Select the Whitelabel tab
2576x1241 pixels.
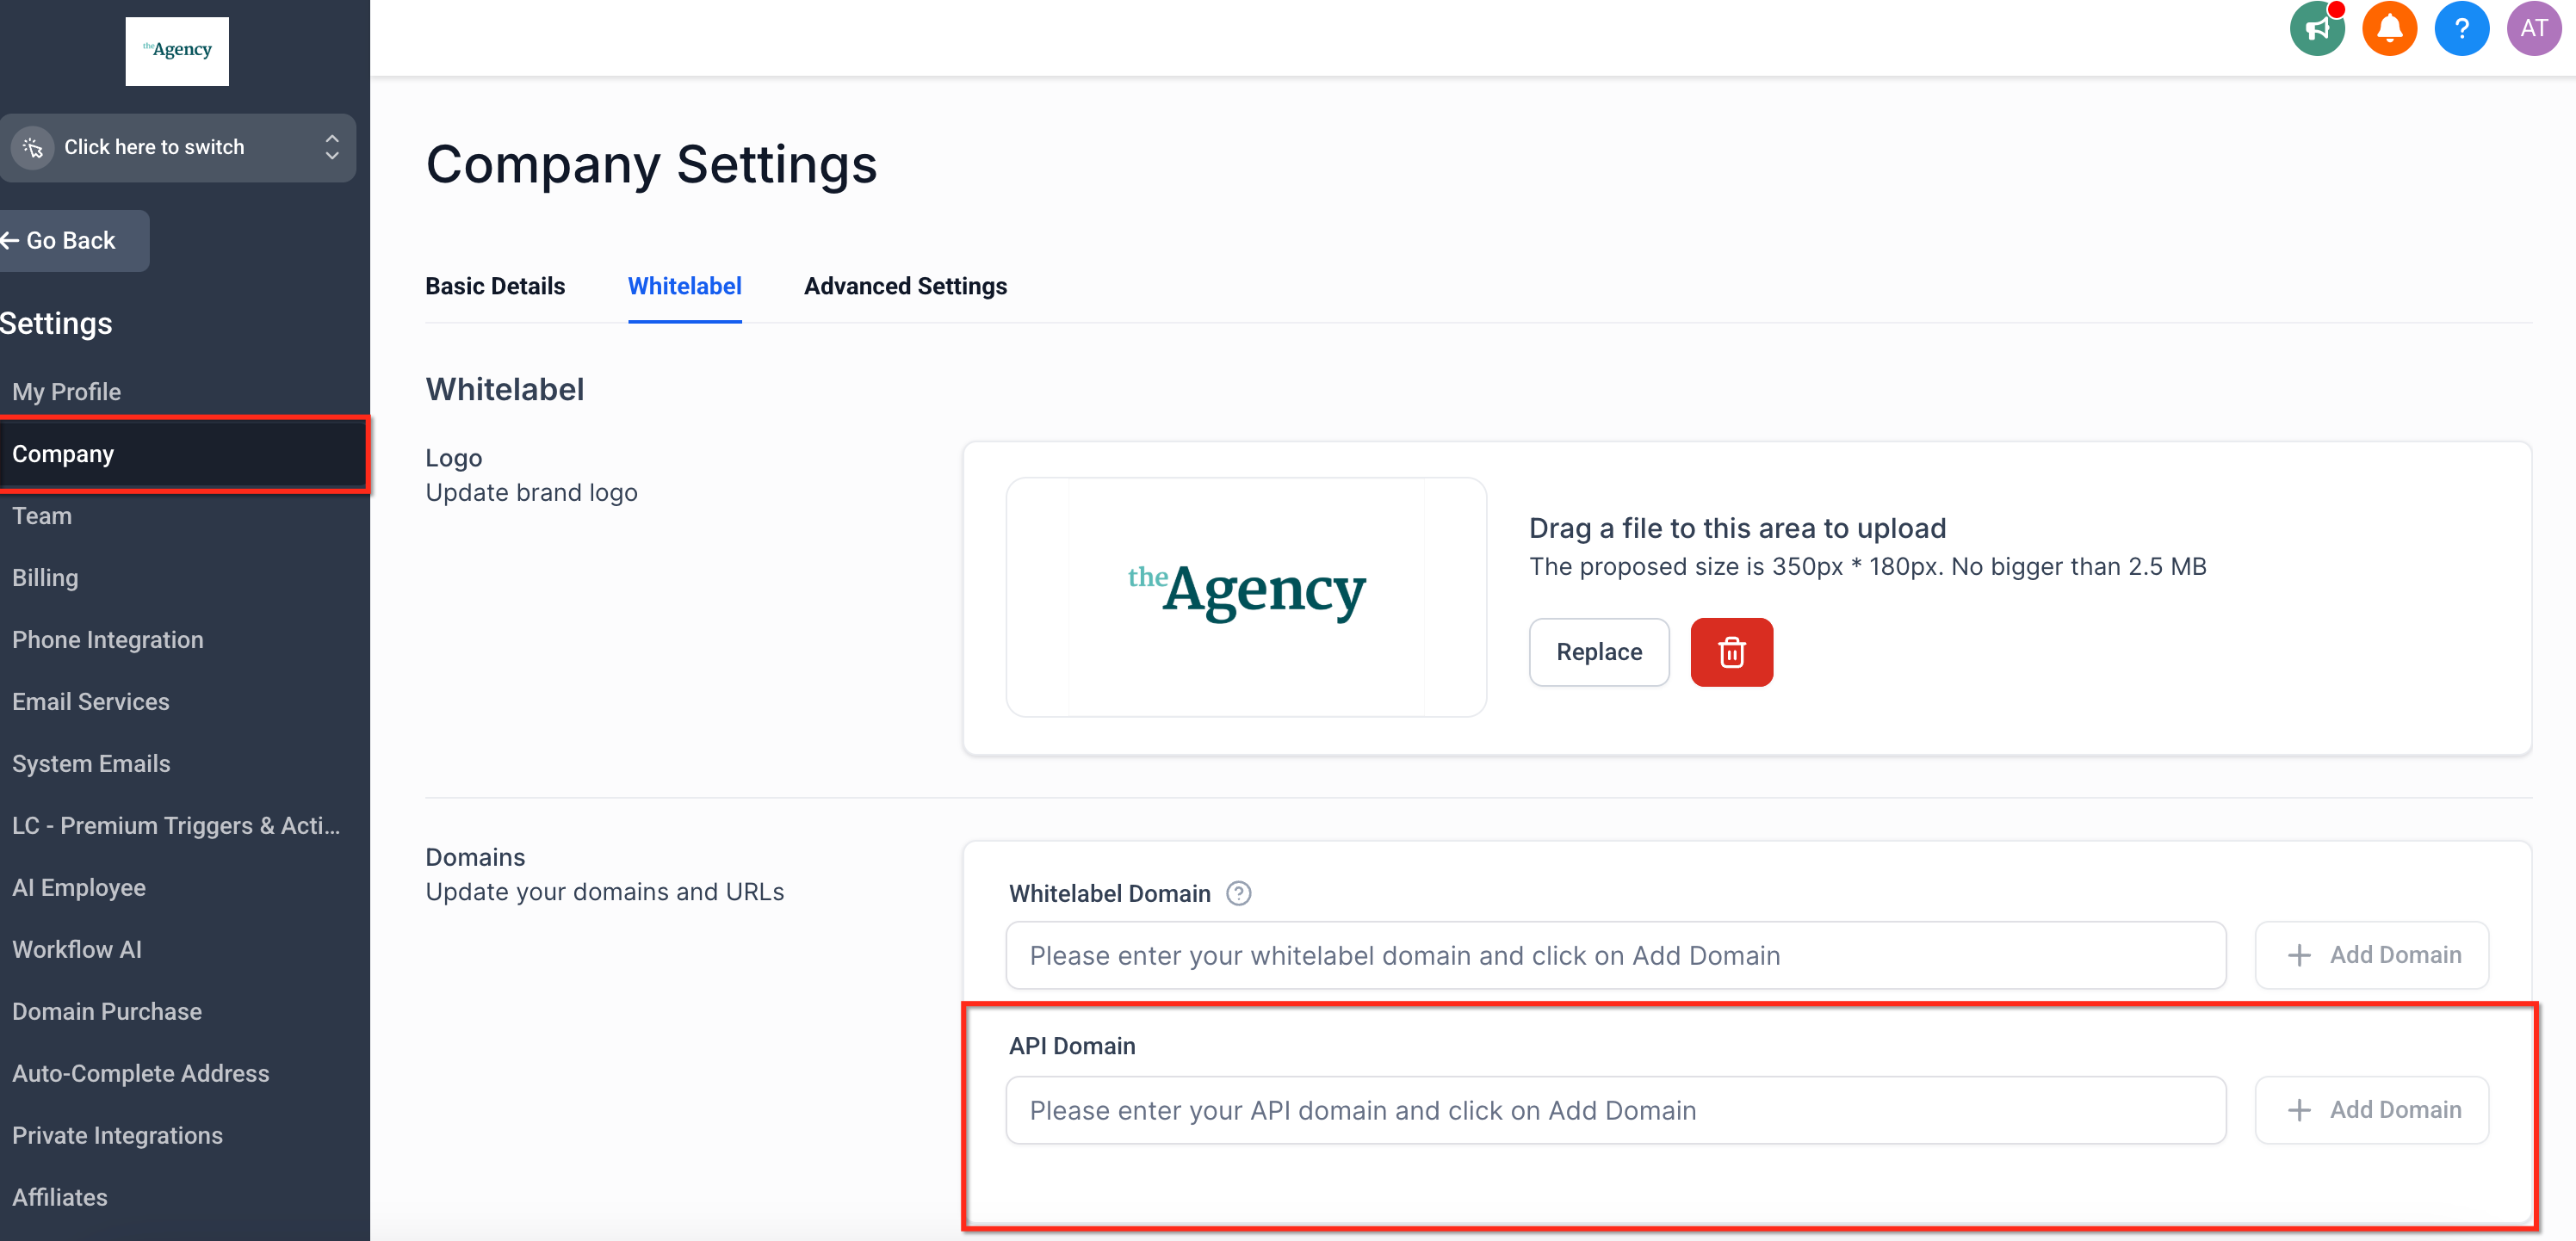coord(684,286)
